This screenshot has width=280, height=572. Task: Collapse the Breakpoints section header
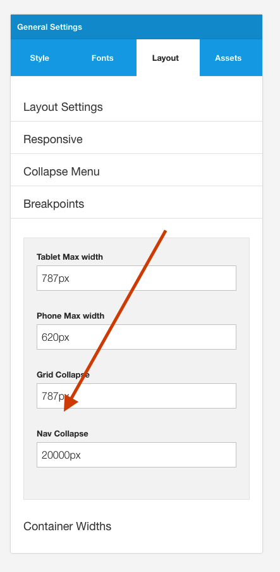point(137,204)
